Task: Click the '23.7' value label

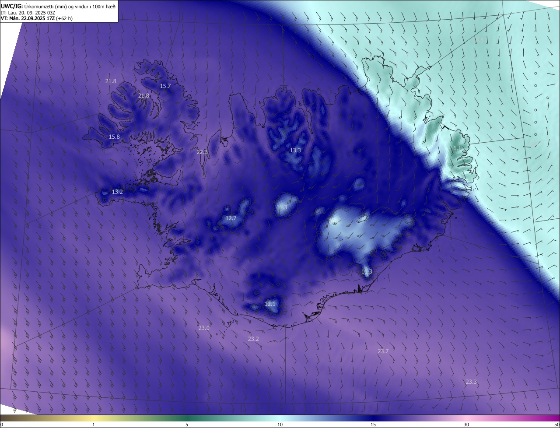Action: [383, 351]
